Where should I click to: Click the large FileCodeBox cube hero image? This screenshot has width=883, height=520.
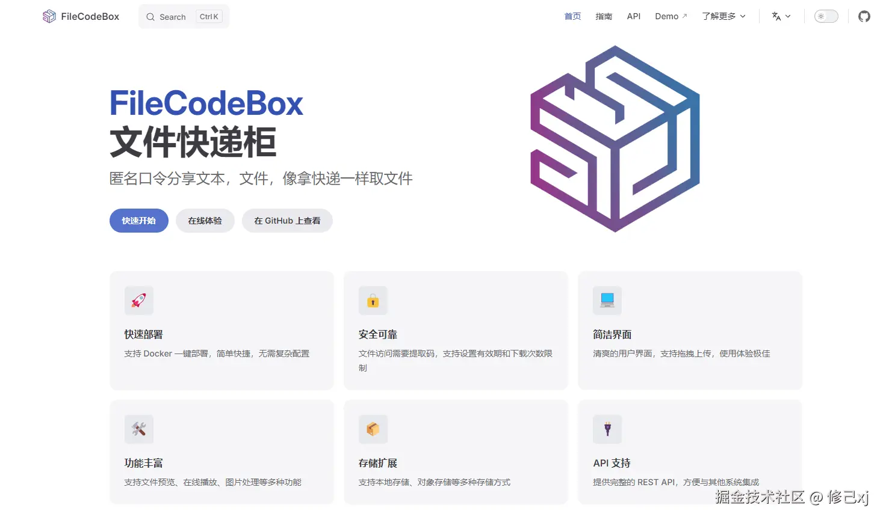615,139
